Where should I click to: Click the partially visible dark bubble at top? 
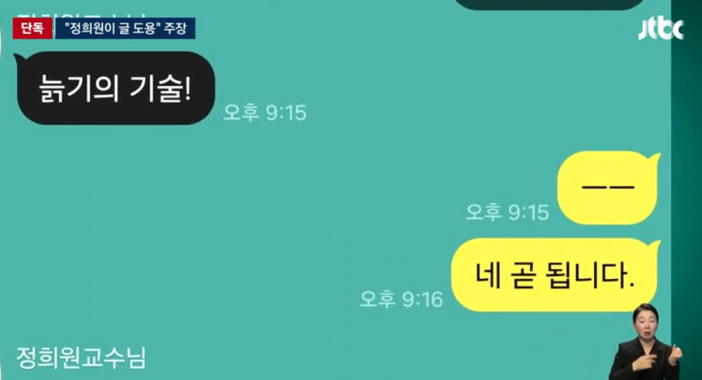click(550, 4)
